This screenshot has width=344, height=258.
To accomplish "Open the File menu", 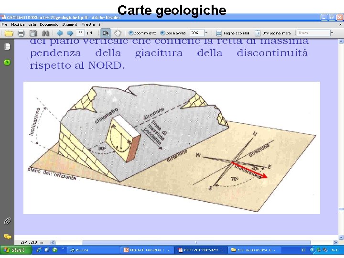I will coord(4,24).
